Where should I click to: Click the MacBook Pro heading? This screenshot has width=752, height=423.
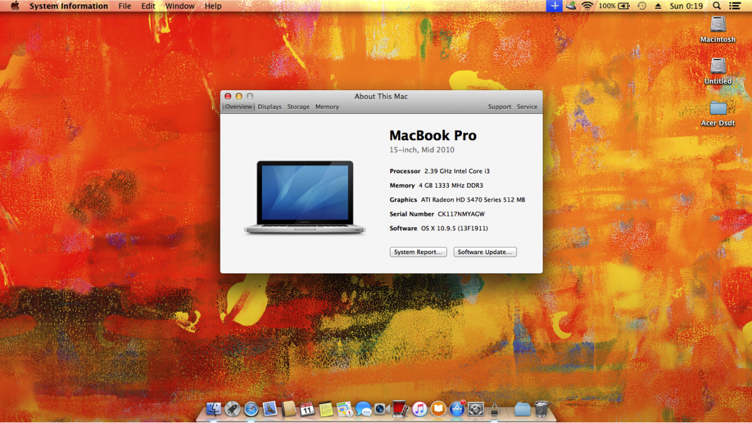(433, 135)
